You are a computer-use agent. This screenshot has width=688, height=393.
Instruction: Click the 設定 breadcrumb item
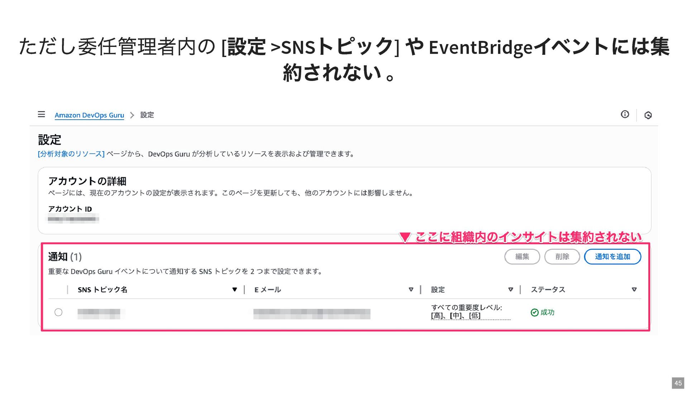click(x=147, y=115)
